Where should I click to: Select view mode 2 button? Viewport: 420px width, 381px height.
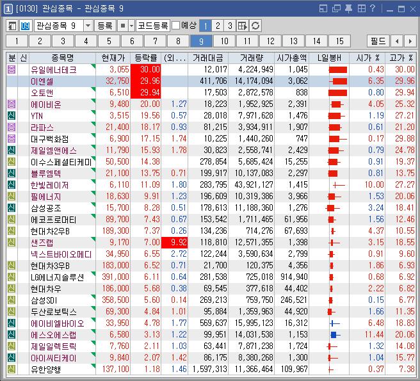click(x=218, y=26)
